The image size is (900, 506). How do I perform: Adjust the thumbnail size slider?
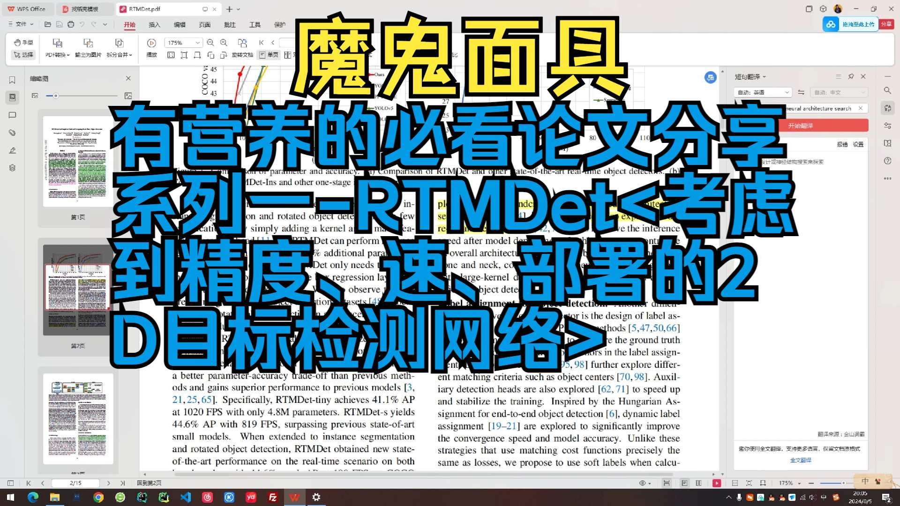click(55, 96)
